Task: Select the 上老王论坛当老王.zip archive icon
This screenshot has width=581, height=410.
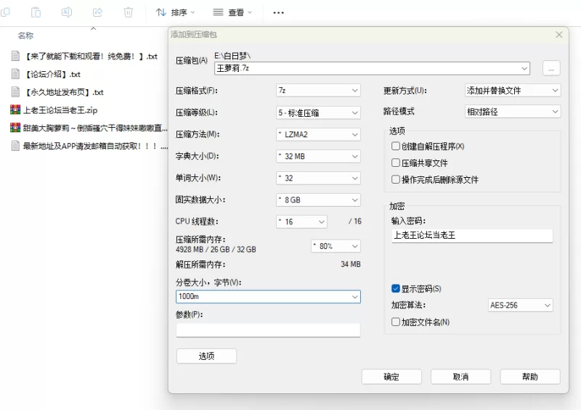Action: pyautogui.click(x=15, y=110)
